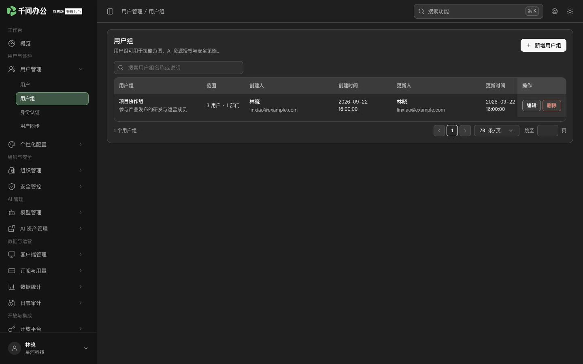Image resolution: width=583 pixels, height=364 pixels.
Task: Go to next page arrow button
Action: click(465, 131)
